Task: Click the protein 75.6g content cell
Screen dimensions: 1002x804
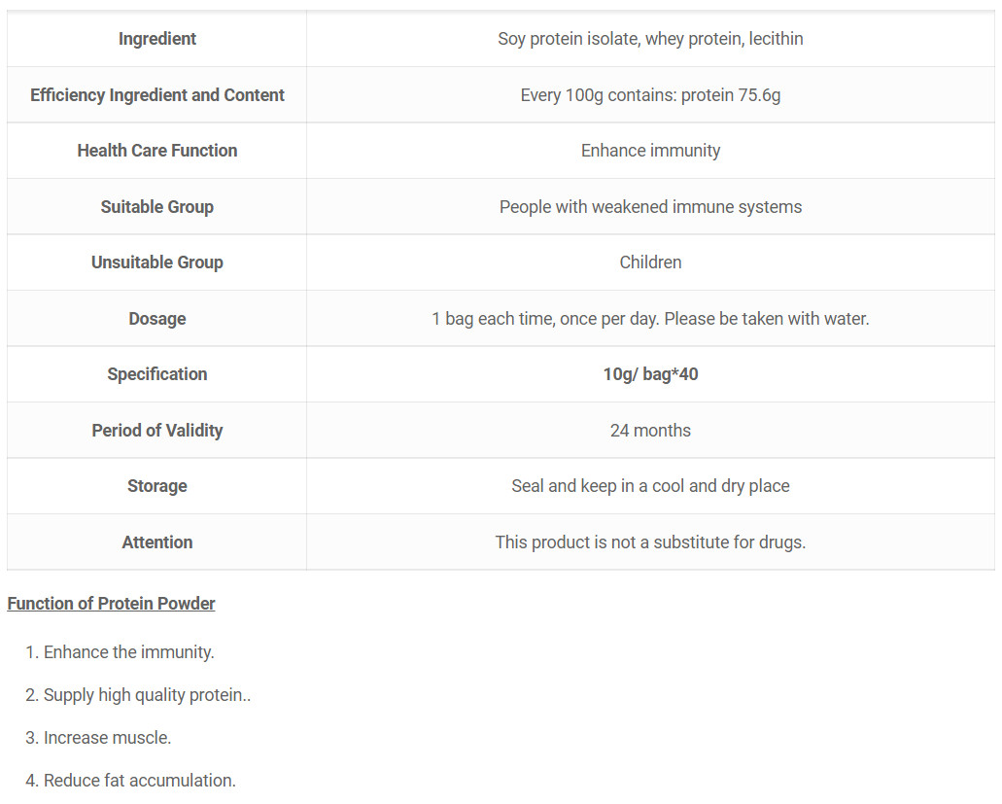Action: 650,95
